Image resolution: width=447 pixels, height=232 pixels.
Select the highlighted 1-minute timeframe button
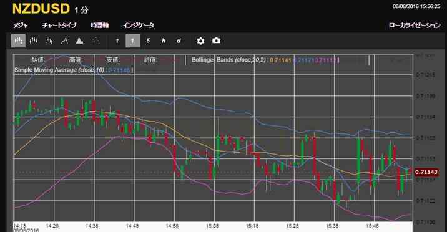pos(132,41)
